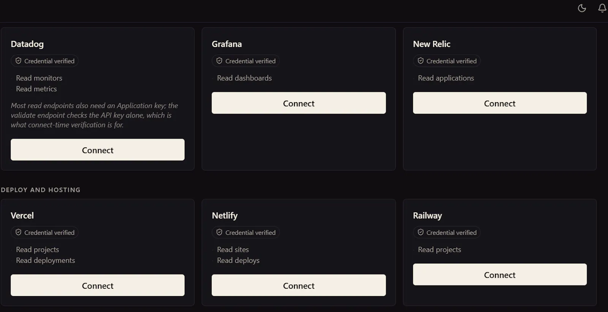Connect the Vercel integration
The width and height of the screenshot is (608, 312).
(x=98, y=285)
